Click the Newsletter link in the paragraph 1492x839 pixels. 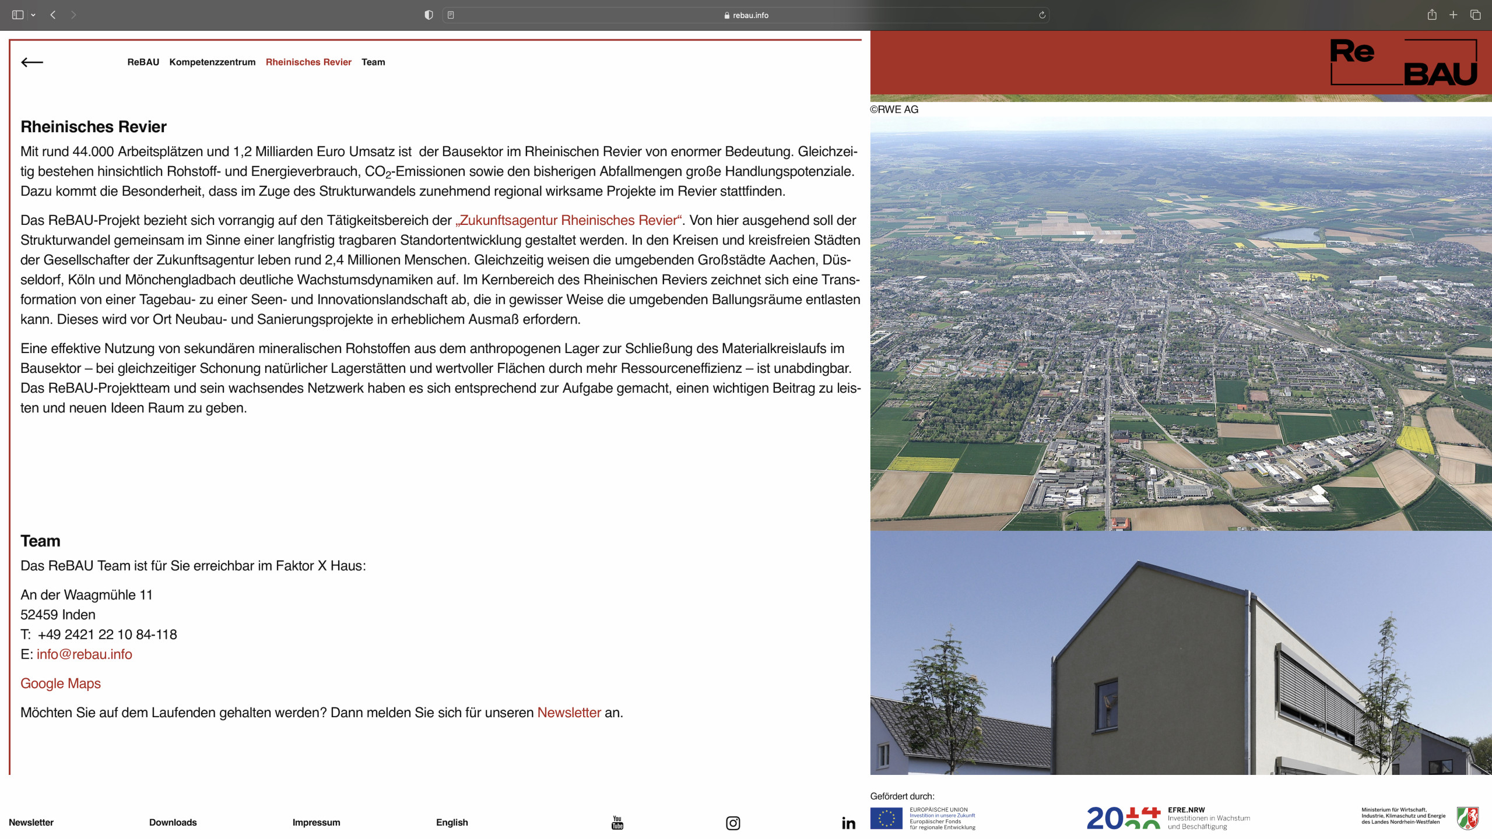click(x=569, y=713)
